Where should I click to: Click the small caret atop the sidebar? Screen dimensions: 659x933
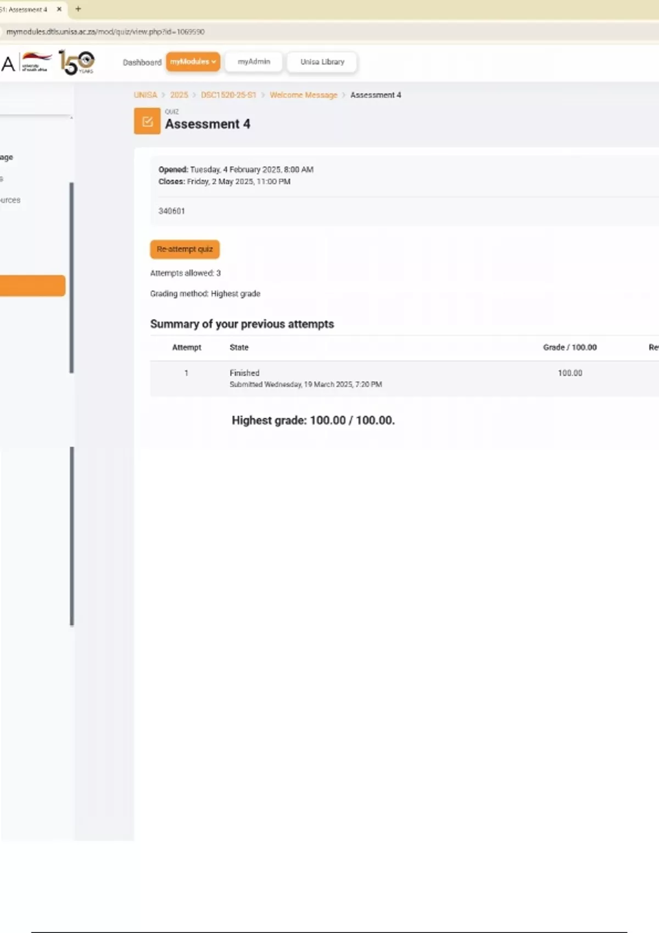tap(71, 118)
